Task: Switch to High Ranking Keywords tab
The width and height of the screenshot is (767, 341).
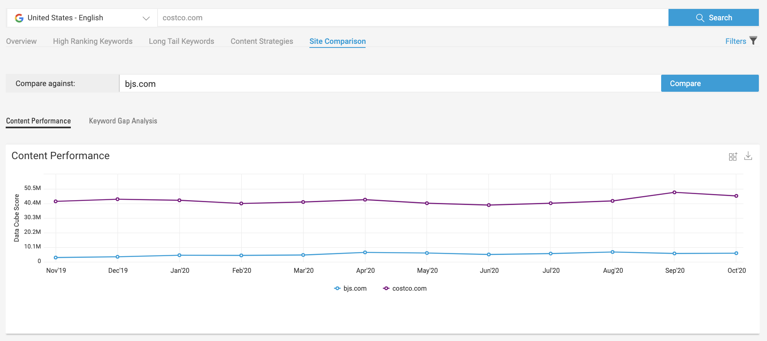Action: tap(93, 41)
